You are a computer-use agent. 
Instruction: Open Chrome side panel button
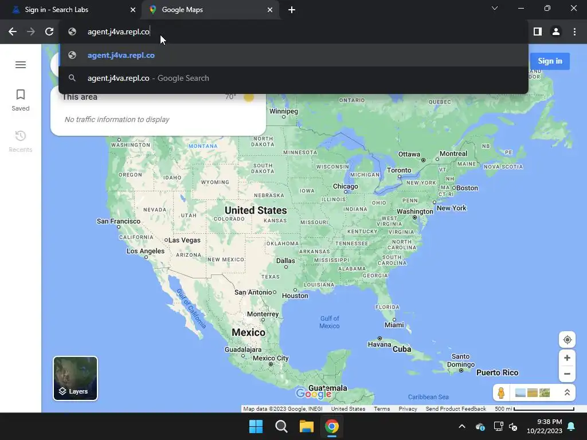[538, 32]
